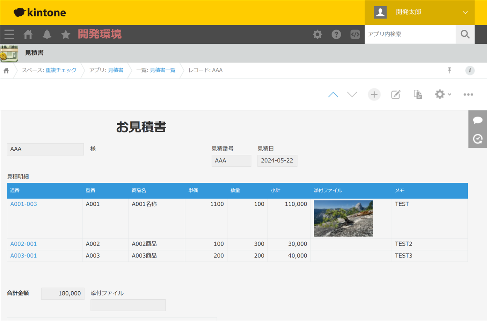Screen dimensions: 488x321
Task: Open the A003-001 serial link
Action: [x=23, y=256]
